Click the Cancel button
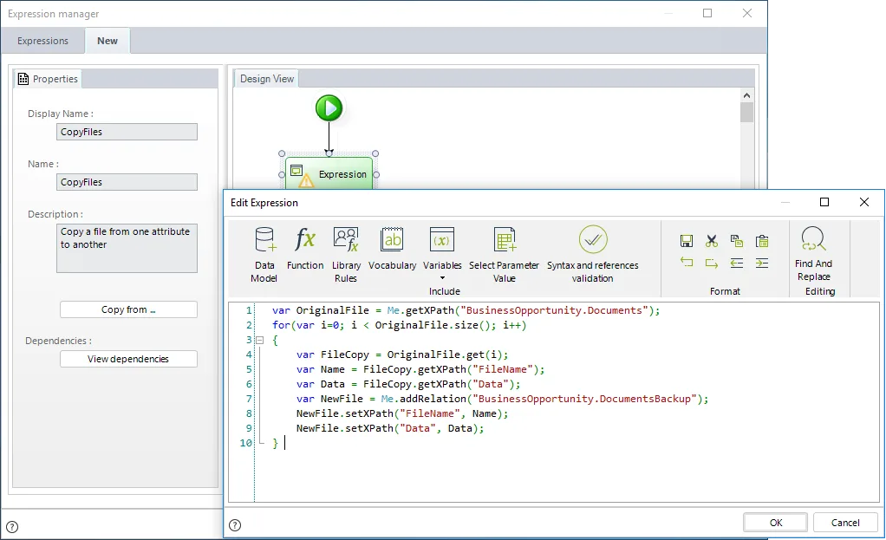 (x=845, y=523)
